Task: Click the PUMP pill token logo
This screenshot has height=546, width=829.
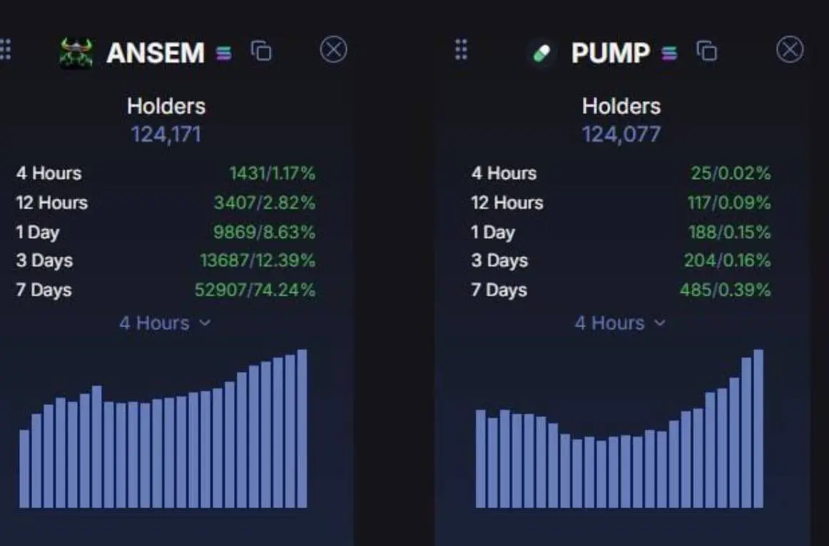Action: pyautogui.click(x=541, y=53)
